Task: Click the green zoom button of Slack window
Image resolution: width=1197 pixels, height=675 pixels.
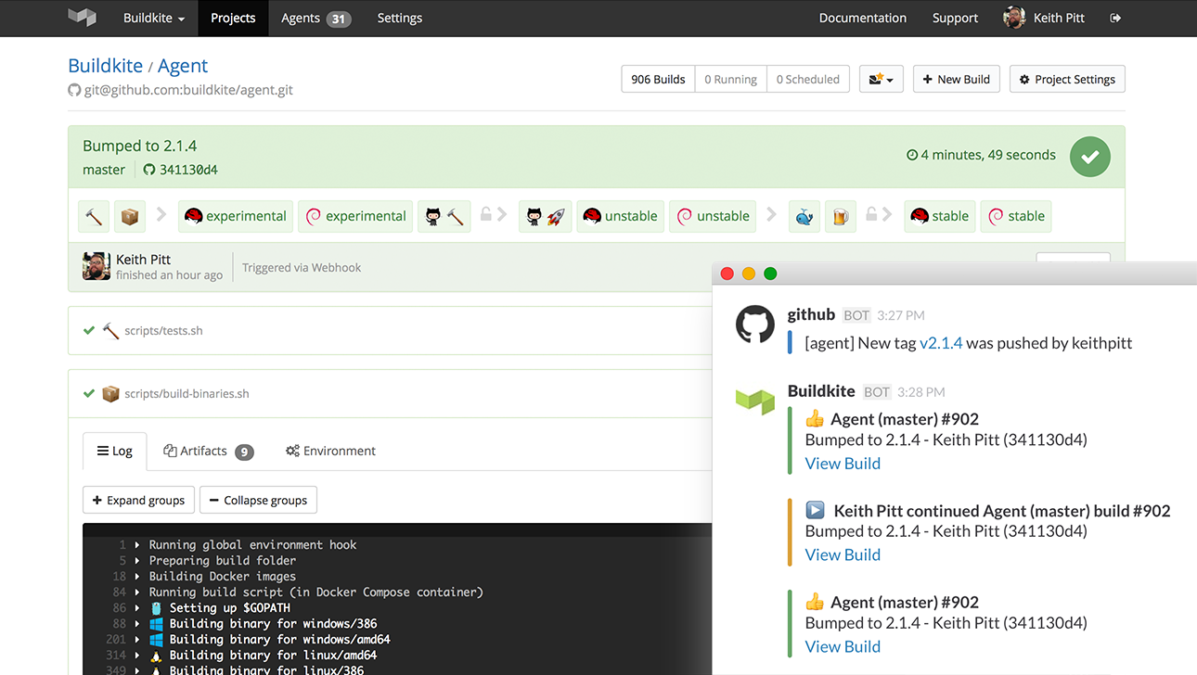Action: coord(770,274)
